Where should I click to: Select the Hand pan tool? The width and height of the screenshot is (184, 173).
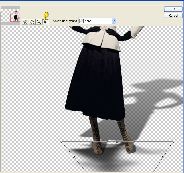coord(32,22)
